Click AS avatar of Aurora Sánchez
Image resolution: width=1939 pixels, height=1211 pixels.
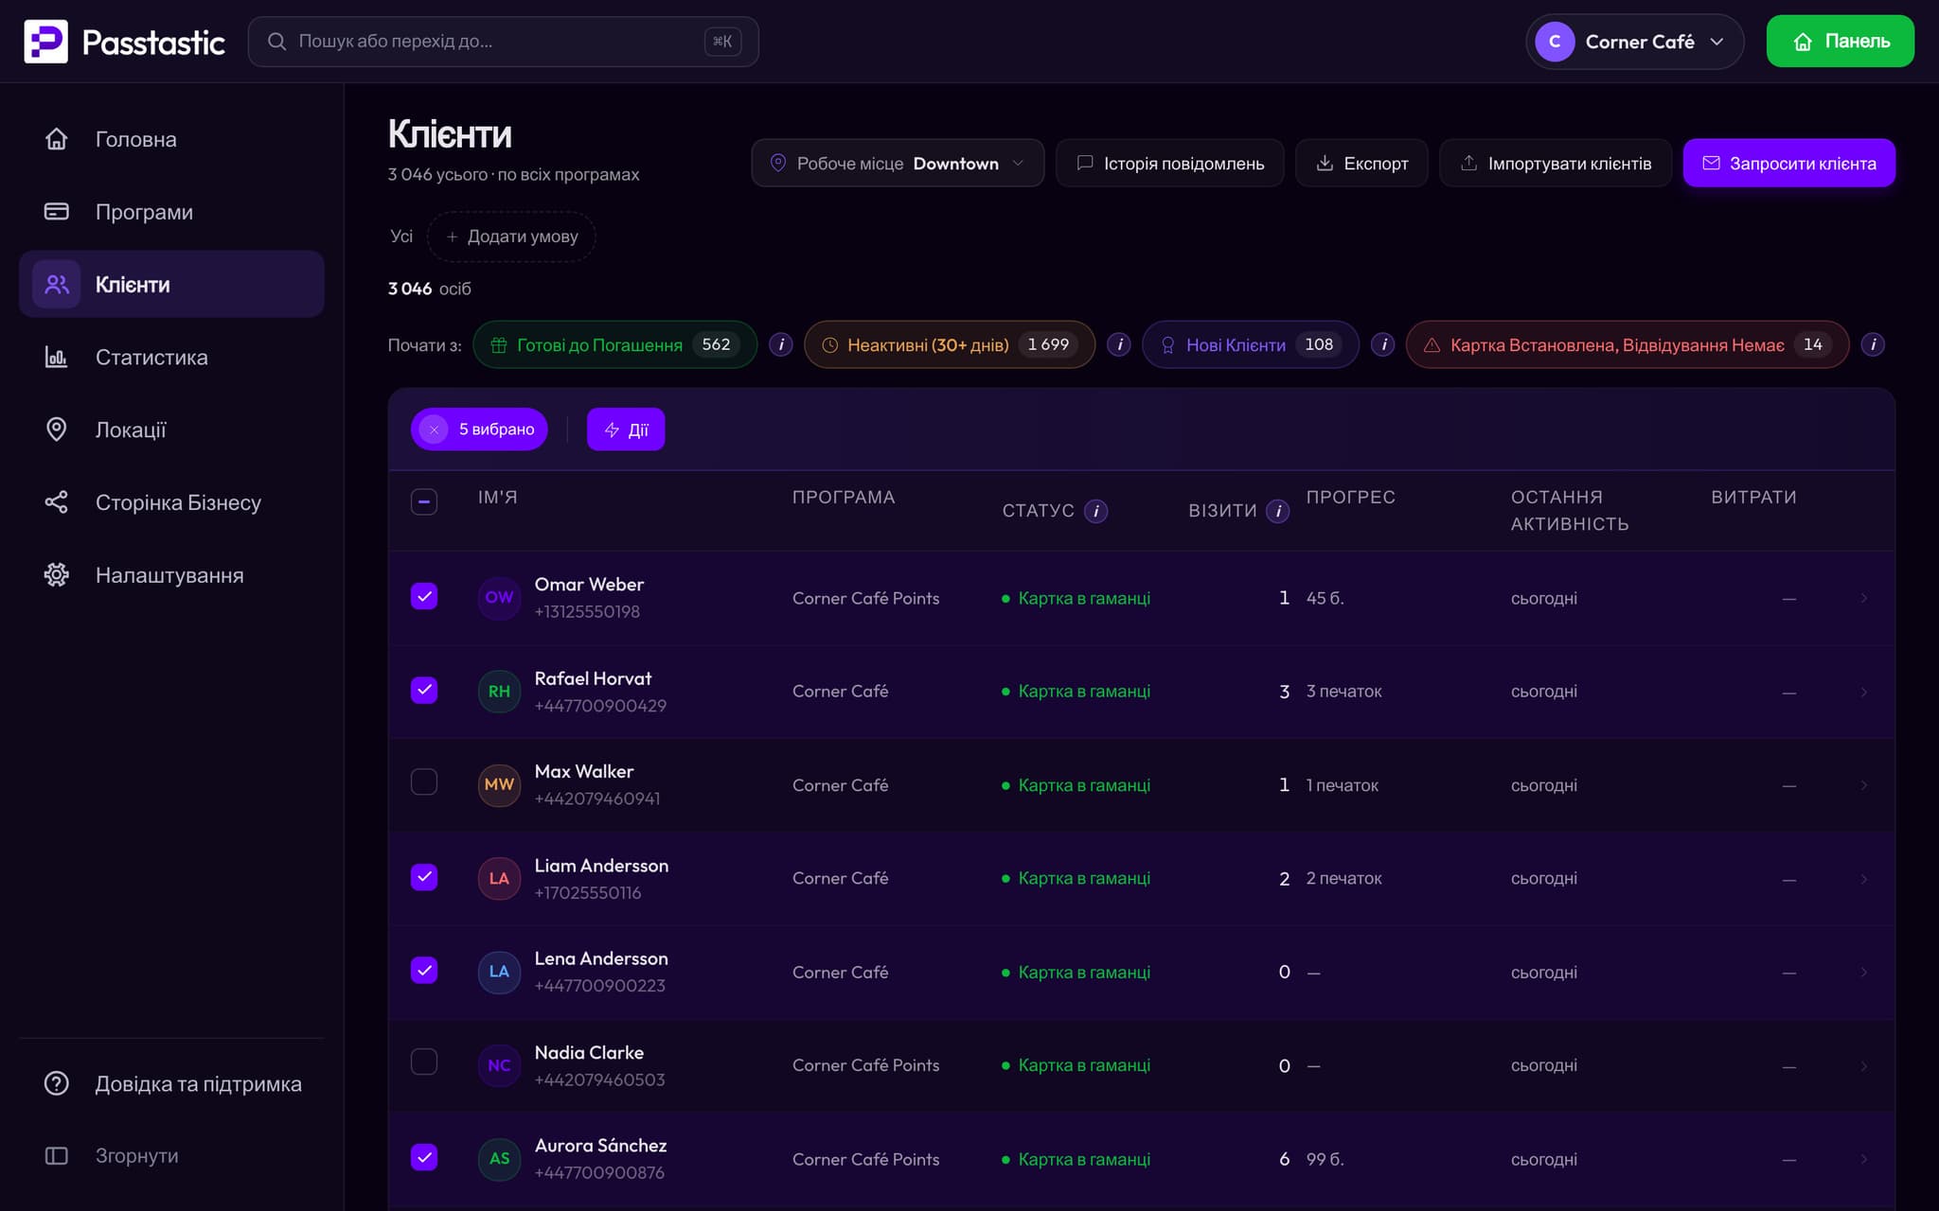[499, 1159]
